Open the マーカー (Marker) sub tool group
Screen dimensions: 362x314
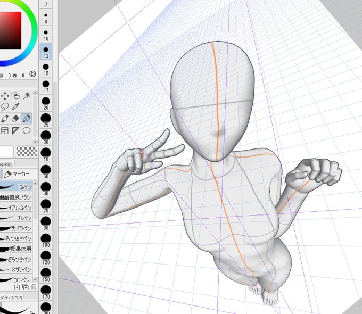coord(20,174)
